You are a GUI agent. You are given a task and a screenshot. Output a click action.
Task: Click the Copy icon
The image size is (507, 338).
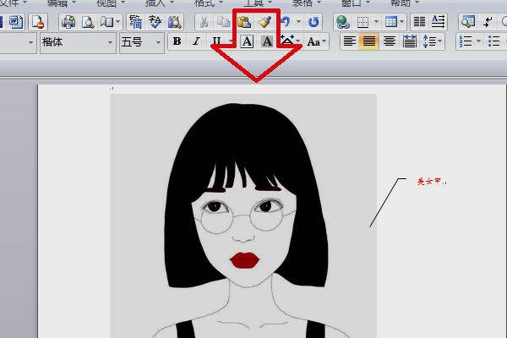pyautogui.click(x=223, y=21)
